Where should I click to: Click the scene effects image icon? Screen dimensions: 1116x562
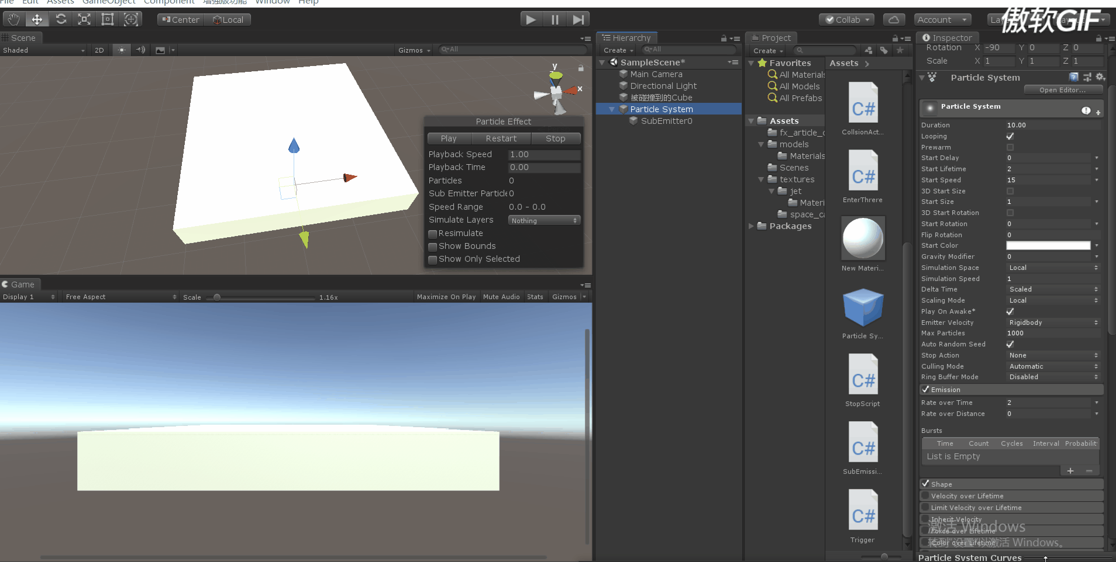[160, 50]
